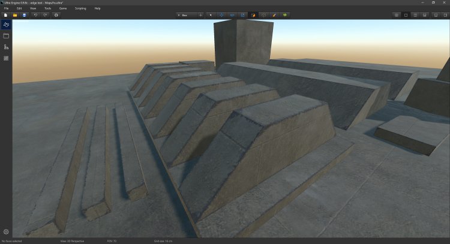Select the blue scale tool
450x244 pixels.
(x=242, y=15)
